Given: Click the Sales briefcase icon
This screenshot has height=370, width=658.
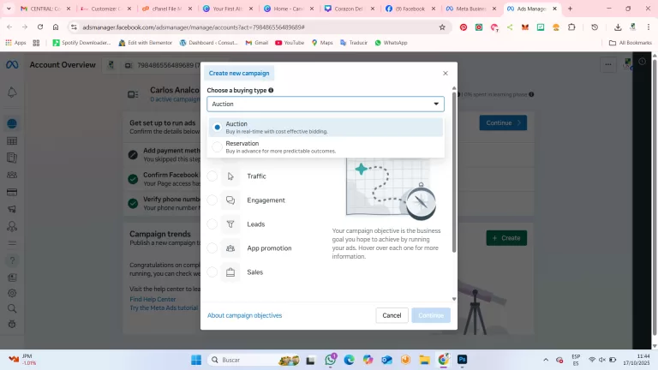Looking at the screenshot, I should pyautogui.click(x=230, y=272).
